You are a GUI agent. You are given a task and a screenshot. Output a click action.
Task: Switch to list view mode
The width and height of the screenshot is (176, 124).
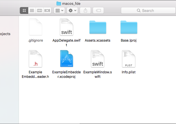[32, 10]
